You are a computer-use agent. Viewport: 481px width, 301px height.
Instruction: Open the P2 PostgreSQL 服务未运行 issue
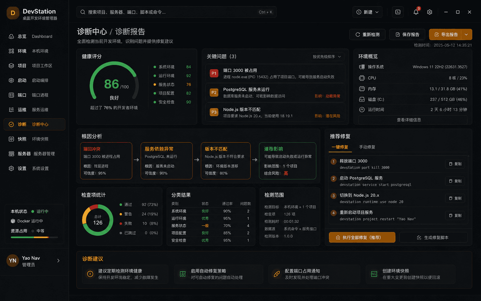coord(275,93)
